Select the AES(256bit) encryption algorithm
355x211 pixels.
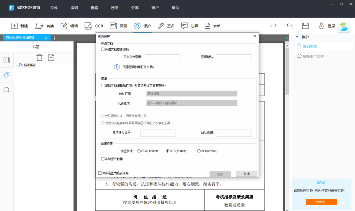tap(199, 151)
